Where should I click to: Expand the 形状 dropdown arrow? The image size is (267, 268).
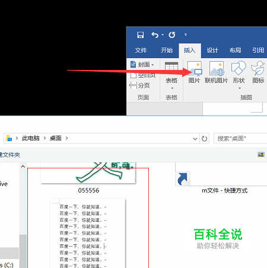coord(240,88)
